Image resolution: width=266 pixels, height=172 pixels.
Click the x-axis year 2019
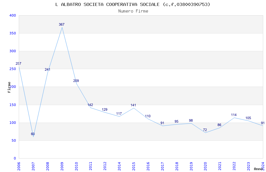[191, 166]
